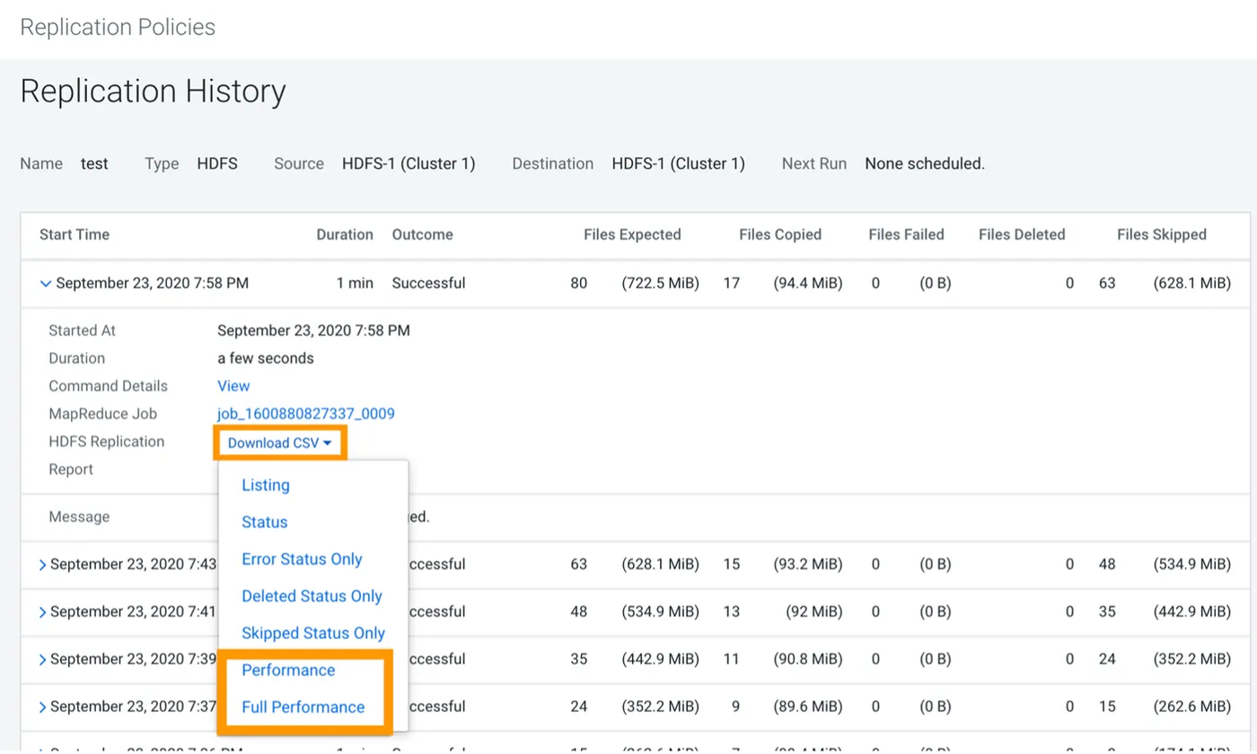Image resolution: width=1257 pixels, height=754 pixels.
Task: Select Skipped Status Only menu entry
Action: 313,633
